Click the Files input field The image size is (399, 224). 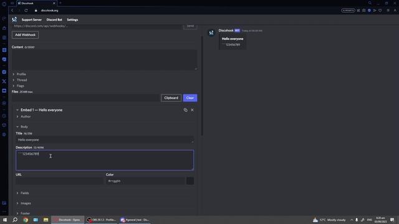tap(85, 98)
